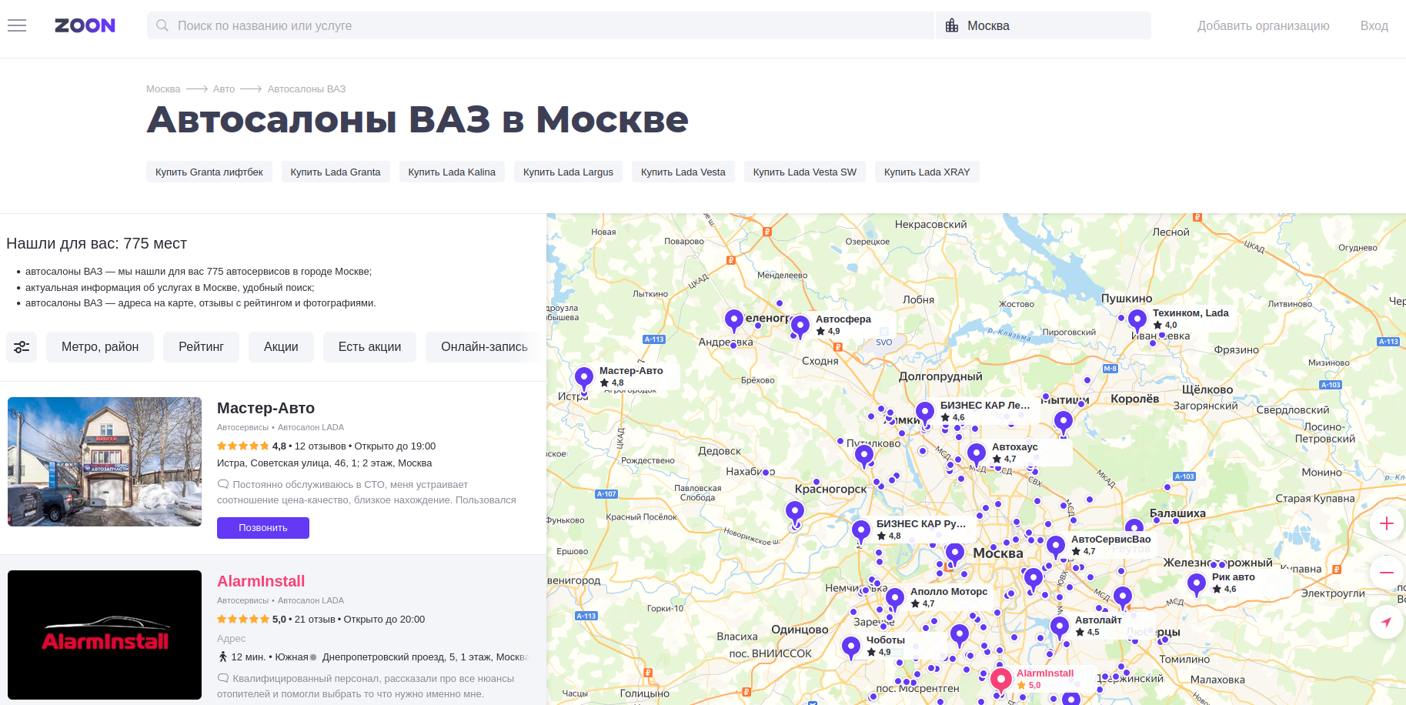
Task: Click the Мастер-Авто 5-star rating
Action: (x=242, y=446)
